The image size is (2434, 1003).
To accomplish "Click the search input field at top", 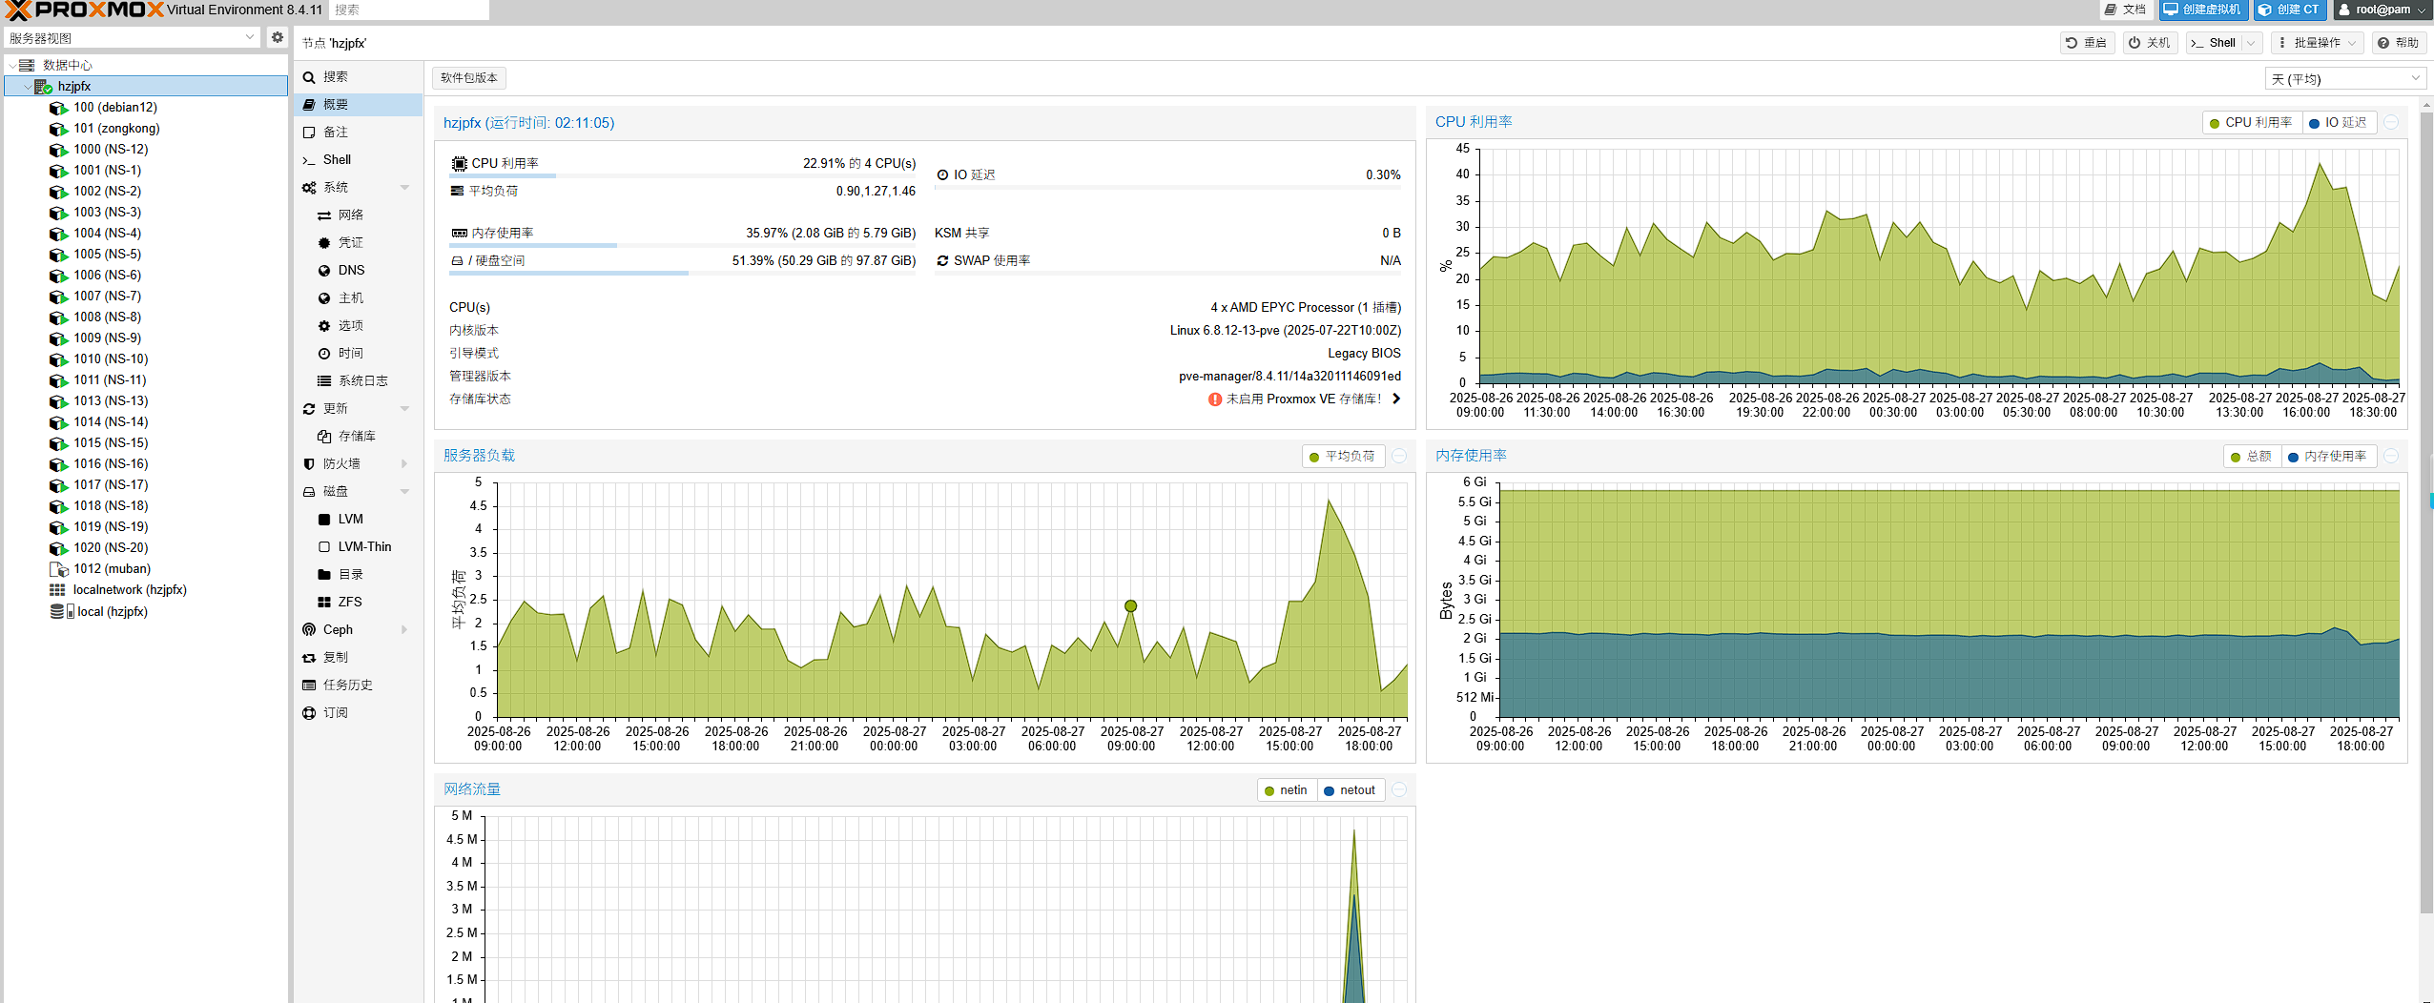I will pos(408,10).
